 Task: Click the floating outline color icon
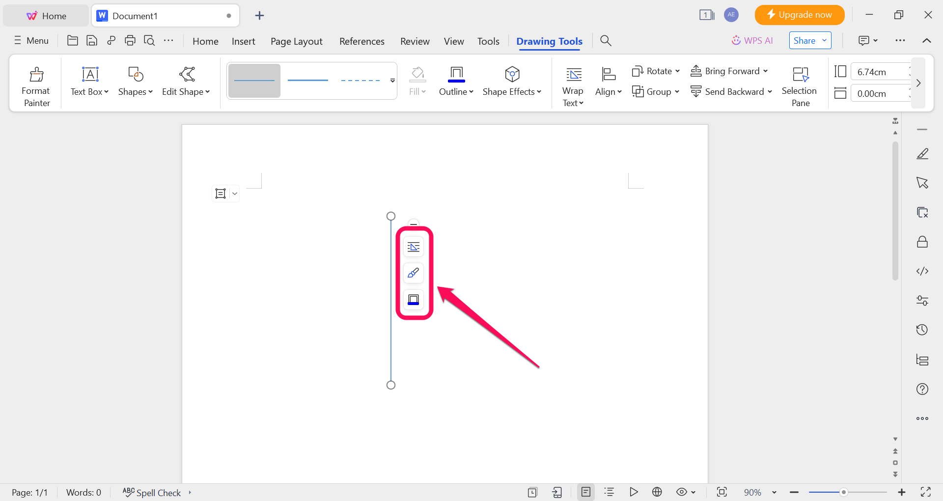coord(414,300)
